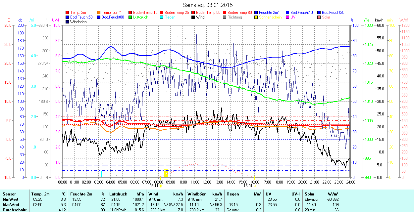Click the red Temp. 2m legend swatch
This screenshot has height=212, width=414.
(68, 13)
